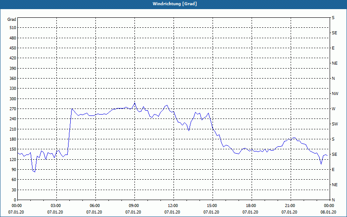Click the 510 y-axis value

point(13,28)
